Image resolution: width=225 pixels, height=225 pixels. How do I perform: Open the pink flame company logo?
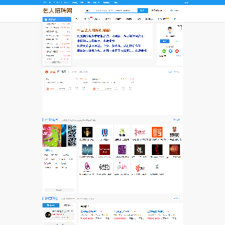pyautogui.click(x=87, y=167)
